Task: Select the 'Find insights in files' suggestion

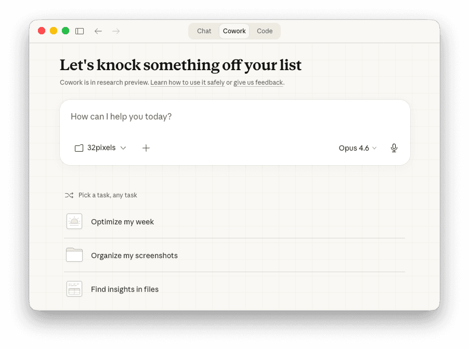Action: pyautogui.click(x=125, y=289)
